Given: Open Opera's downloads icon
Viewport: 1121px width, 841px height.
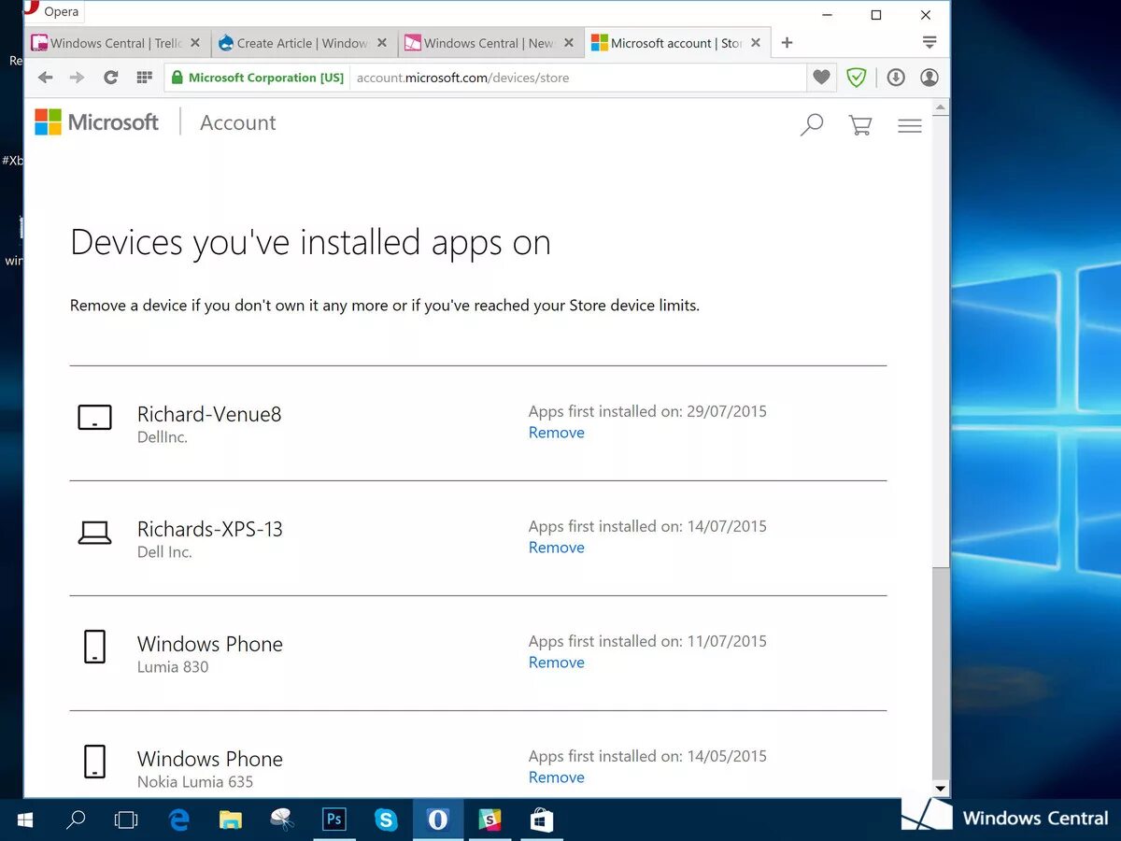Looking at the screenshot, I should pyautogui.click(x=895, y=78).
